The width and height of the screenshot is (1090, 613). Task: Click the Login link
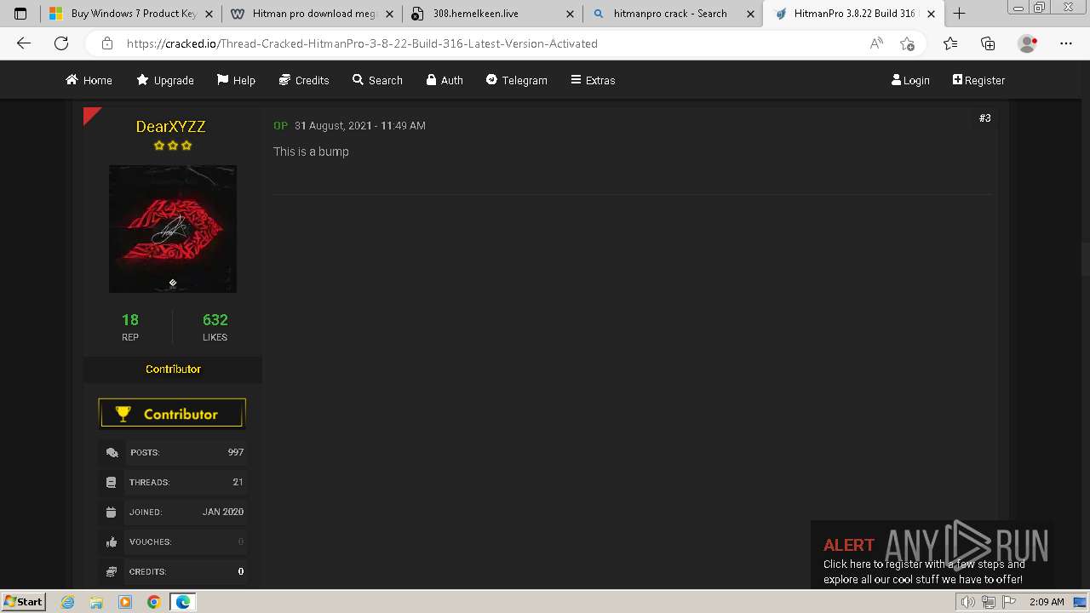[x=910, y=80]
